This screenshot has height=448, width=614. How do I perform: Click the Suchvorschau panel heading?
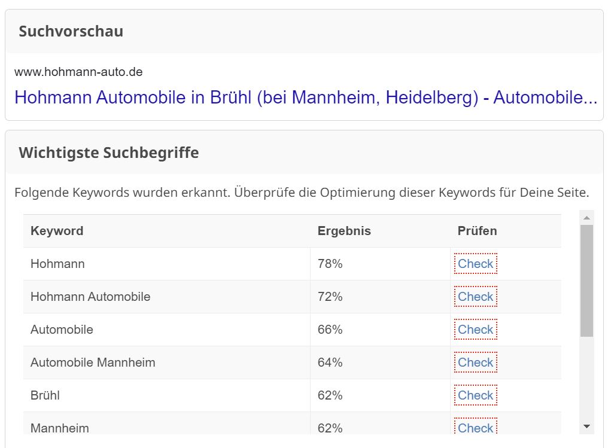[x=71, y=32]
